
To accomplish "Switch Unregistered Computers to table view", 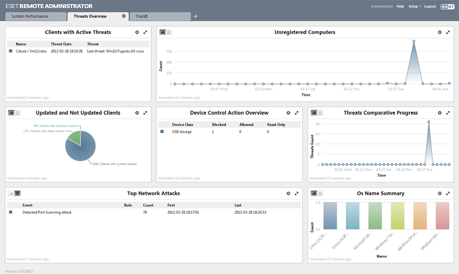I will (x=169, y=32).
